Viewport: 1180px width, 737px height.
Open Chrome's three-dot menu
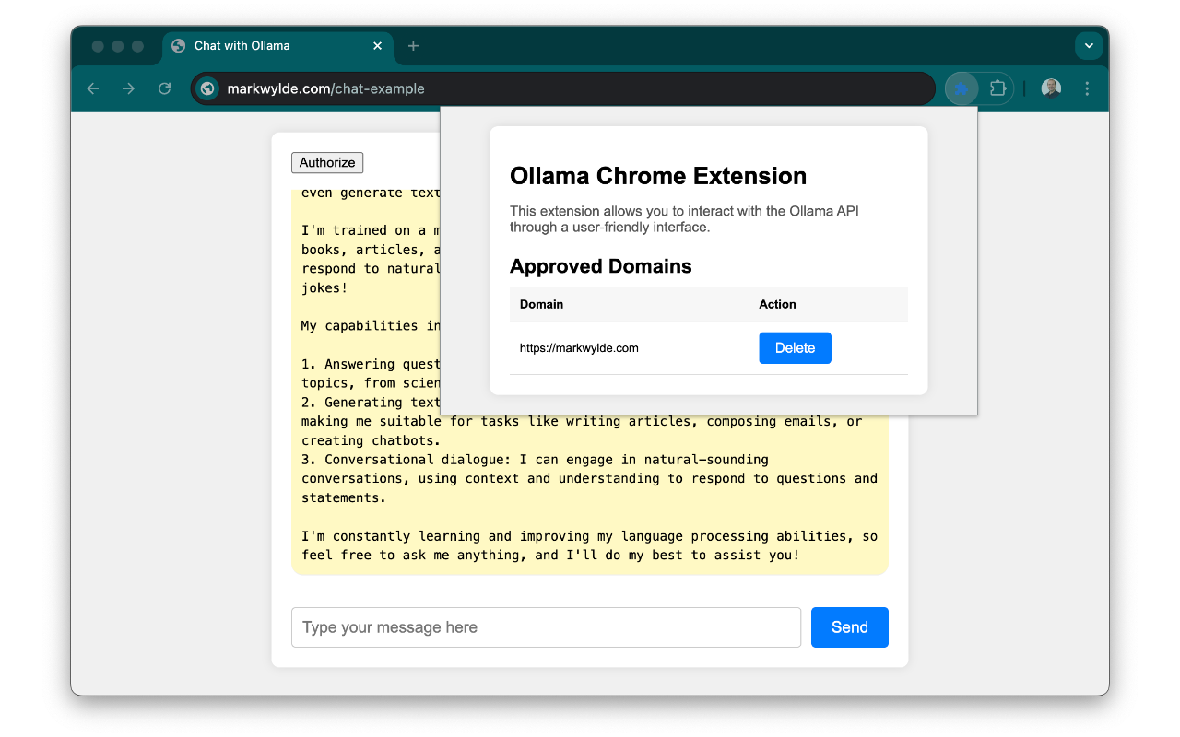coord(1087,88)
